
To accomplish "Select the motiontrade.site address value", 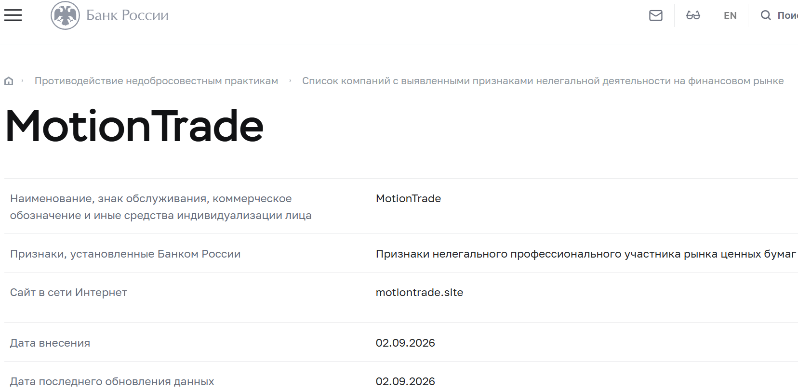I will (x=419, y=292).
